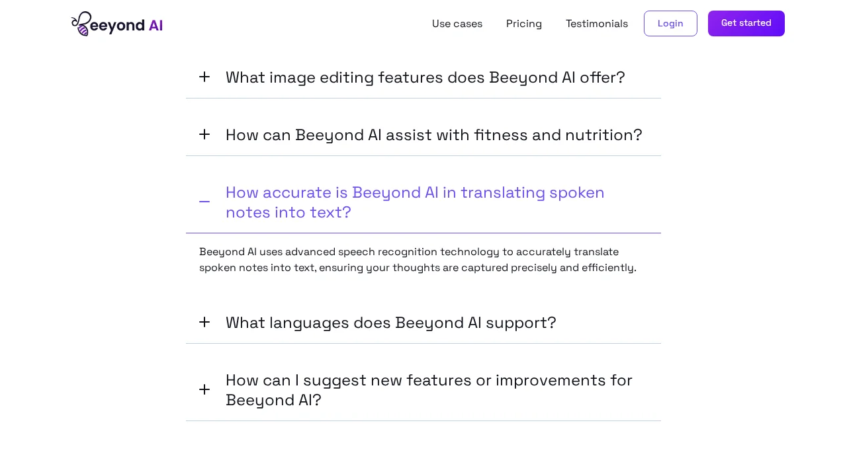This screenshot has width=847, height=476.
Task: Click the highlighted 'AI' text in the logo
Action: pos(156,25)
